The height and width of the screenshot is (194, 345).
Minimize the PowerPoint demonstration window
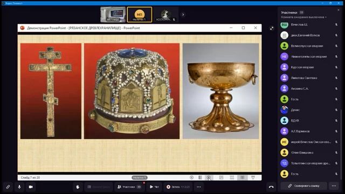tap(231, 28)
